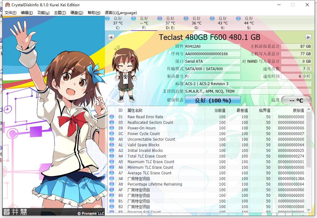Click the standard field ACS-2 Revision 3
The height and width of the screenshot is (218, 317).
248,84
